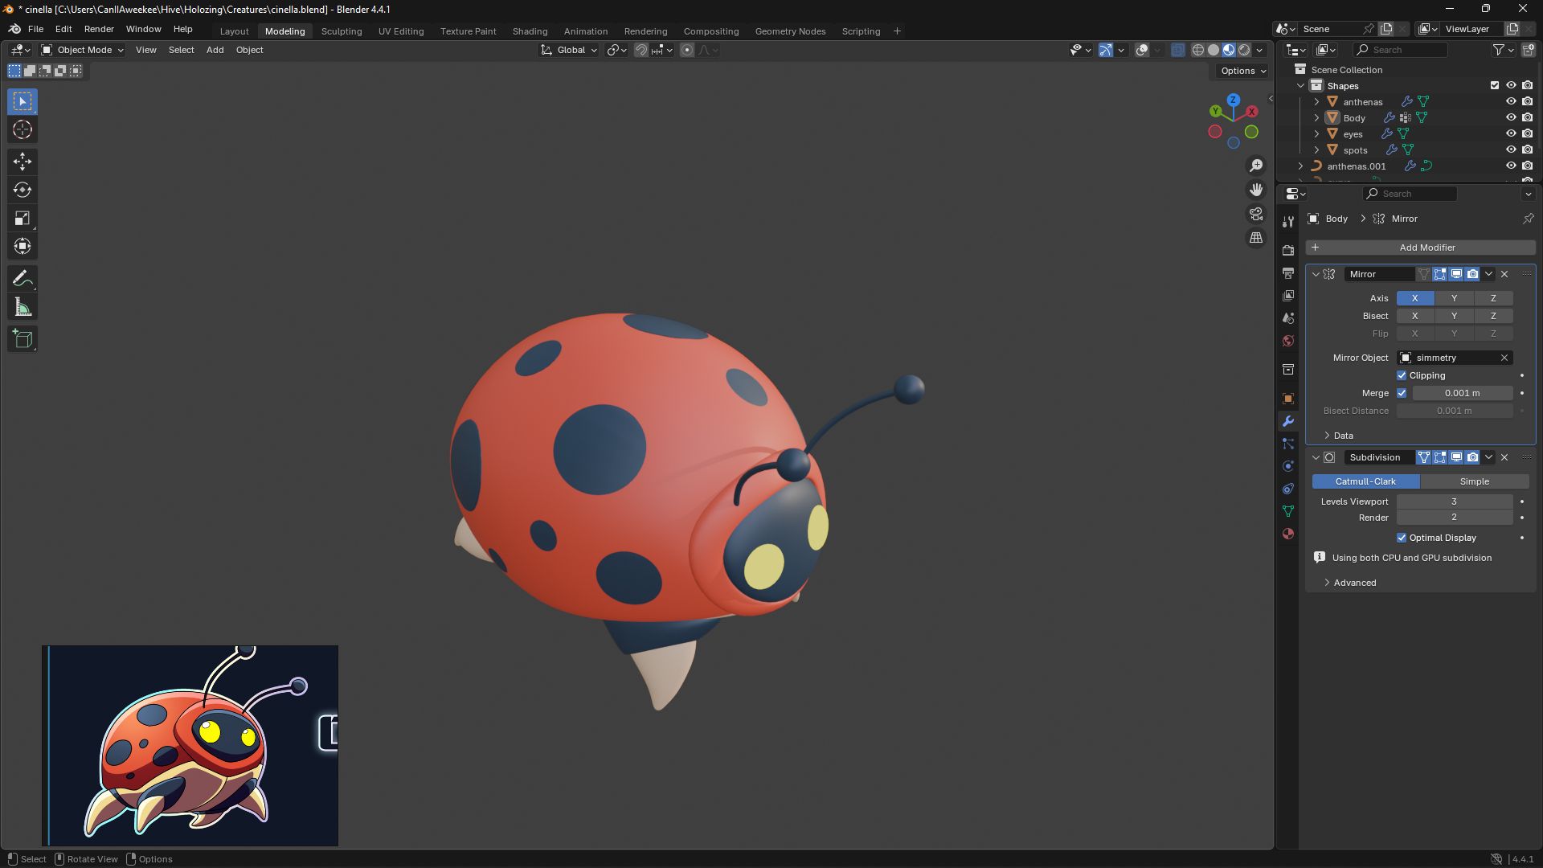Open the Object Mode dropdown
This screenshot has width=1543, height=868.
coord(83,50)
